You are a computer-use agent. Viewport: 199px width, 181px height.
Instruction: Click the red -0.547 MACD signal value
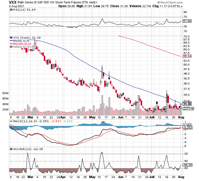tap(56, 121)
